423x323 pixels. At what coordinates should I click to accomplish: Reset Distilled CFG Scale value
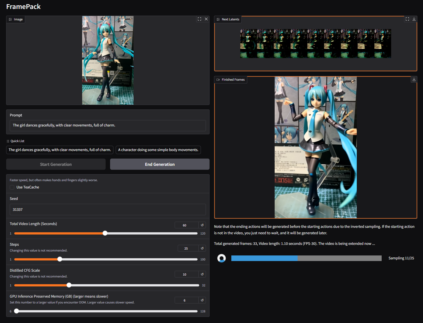pos(202,274)
